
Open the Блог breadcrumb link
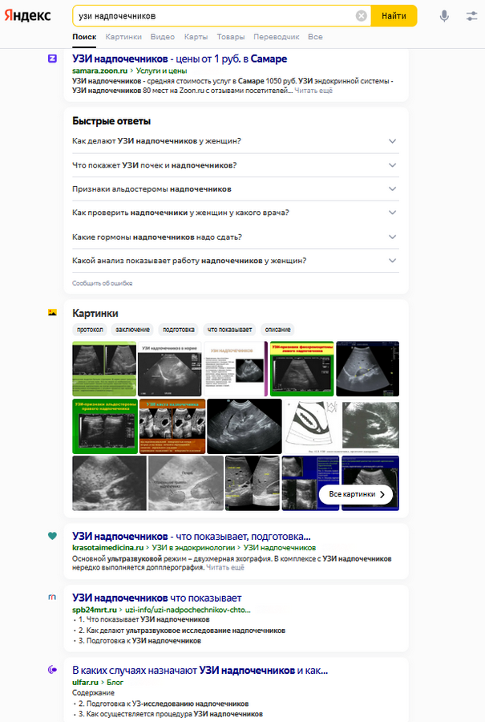[x=115, y=683]
